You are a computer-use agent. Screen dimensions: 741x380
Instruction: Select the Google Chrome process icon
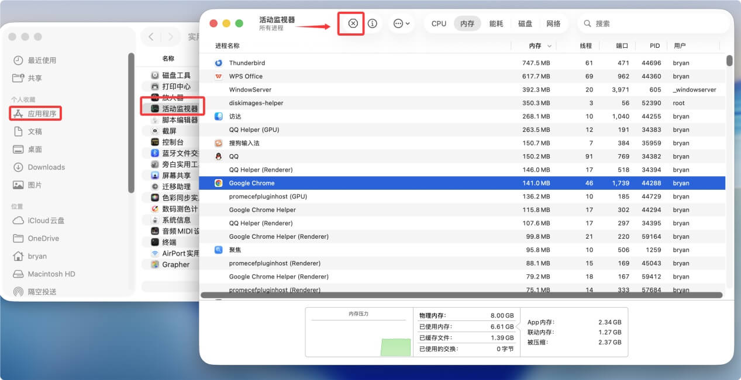point(218,183)
